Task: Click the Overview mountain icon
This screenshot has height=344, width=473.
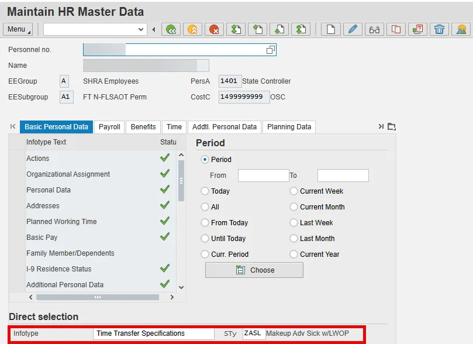Action: coord(461,30)
